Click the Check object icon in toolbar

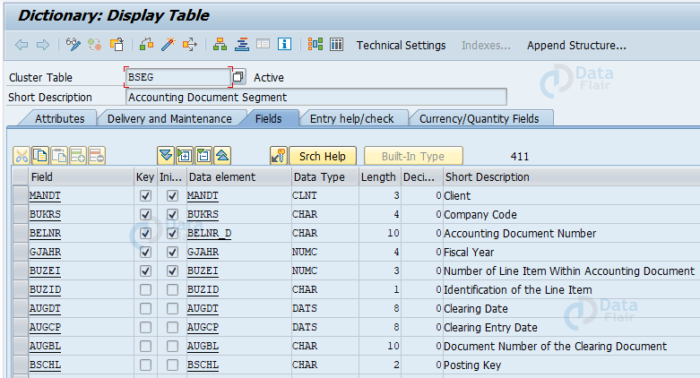click(x=146, y=45)
